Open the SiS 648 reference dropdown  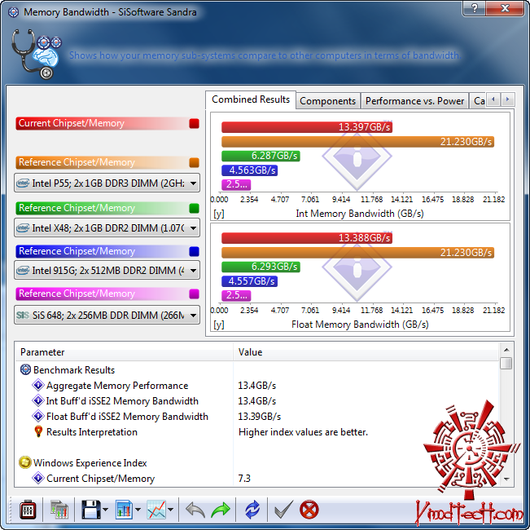(107, 315)
